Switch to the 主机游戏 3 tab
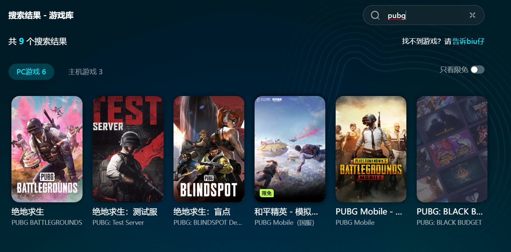 click(x=85, y=72)
